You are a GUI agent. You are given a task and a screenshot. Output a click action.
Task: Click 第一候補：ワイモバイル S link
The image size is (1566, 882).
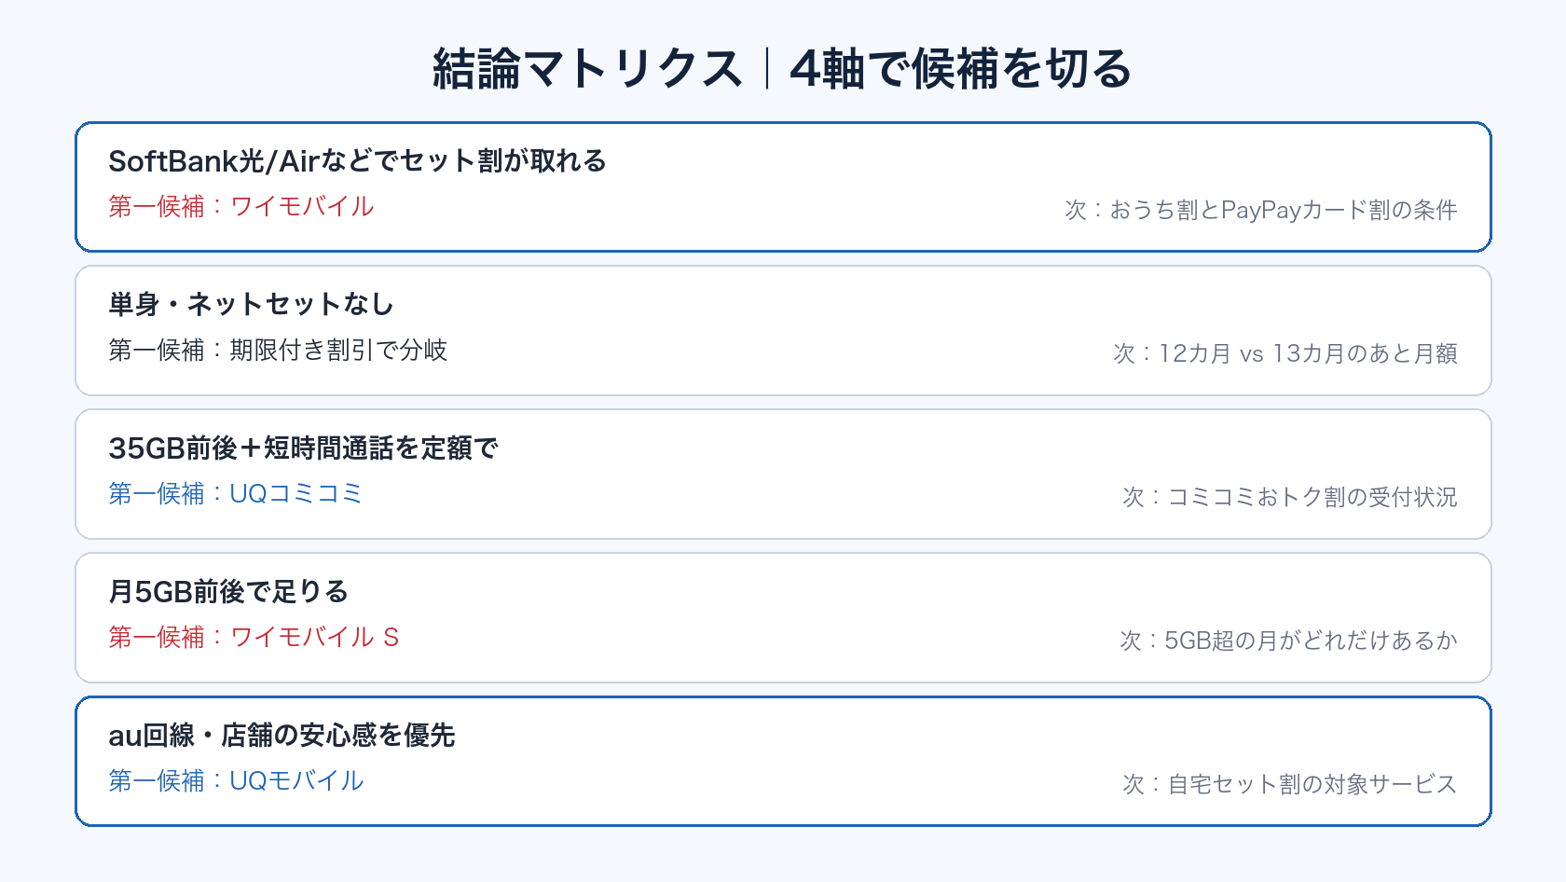(254, 637)
